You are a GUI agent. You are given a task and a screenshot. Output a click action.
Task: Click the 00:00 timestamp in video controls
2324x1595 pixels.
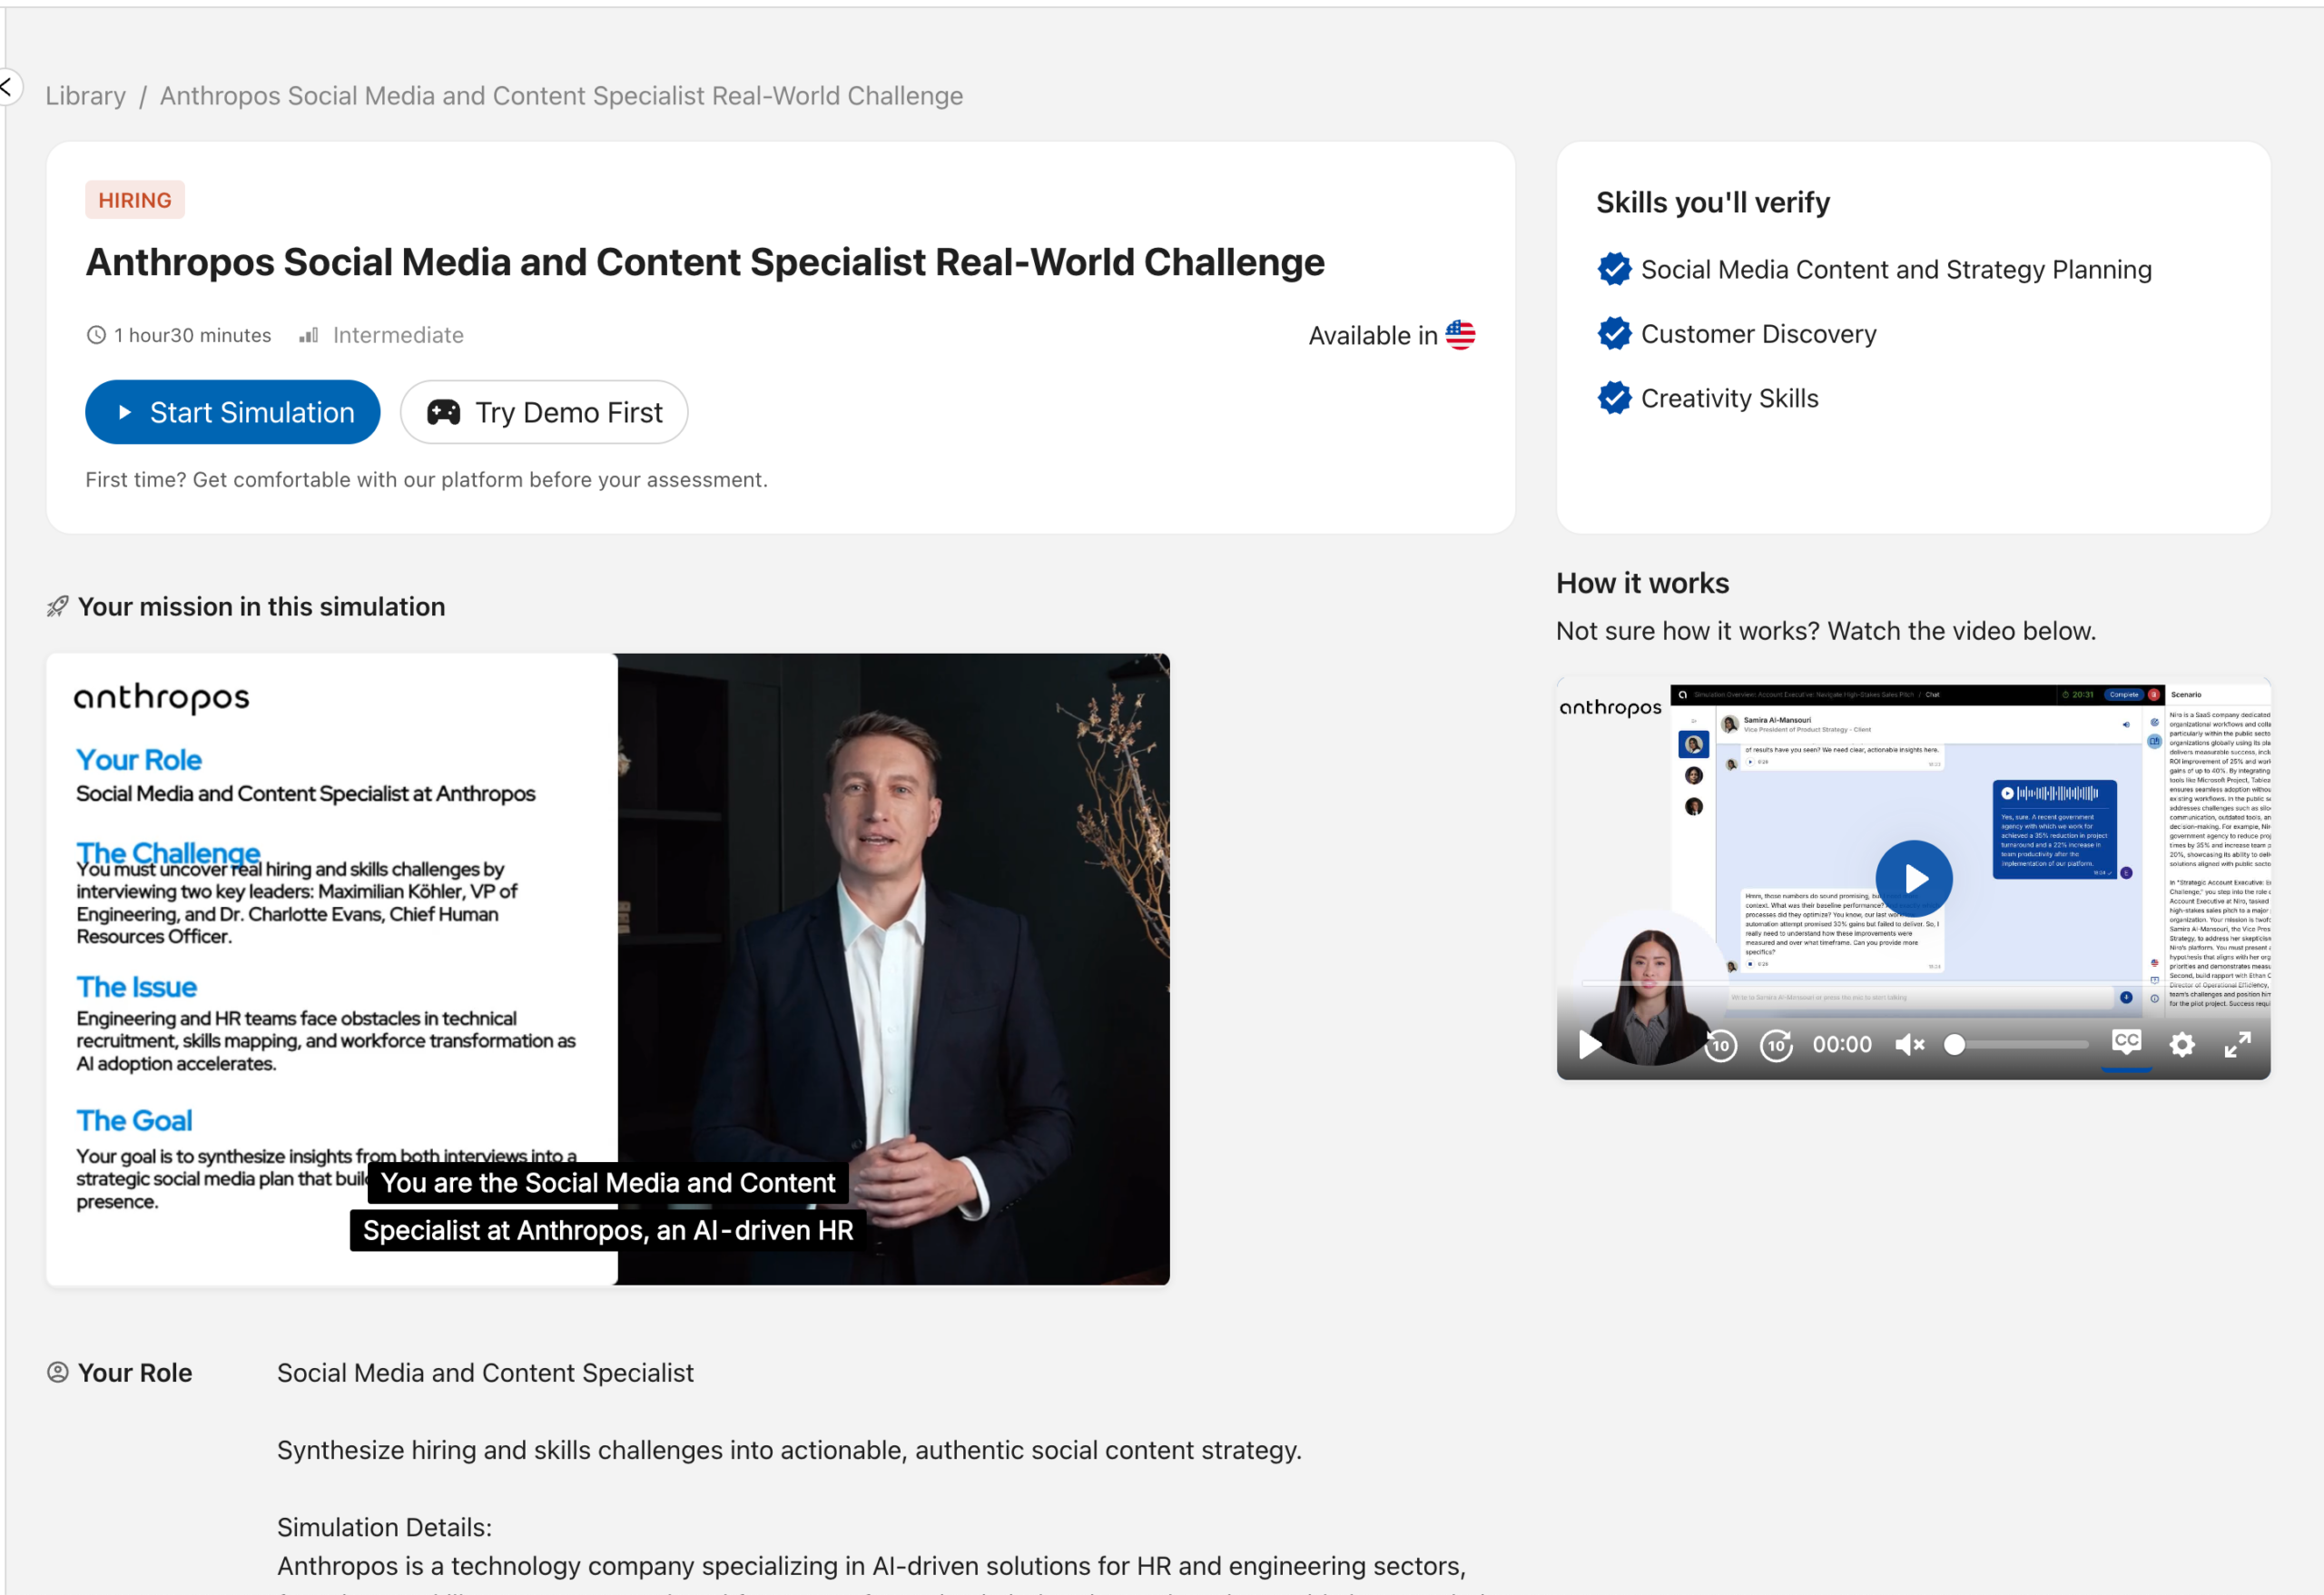click(x=1842, y=1045)
